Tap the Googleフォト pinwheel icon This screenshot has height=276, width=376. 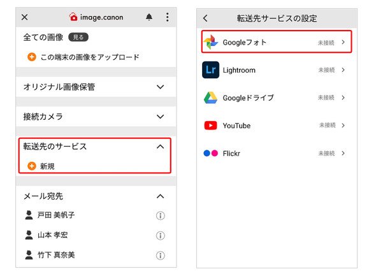coord(210,42)
